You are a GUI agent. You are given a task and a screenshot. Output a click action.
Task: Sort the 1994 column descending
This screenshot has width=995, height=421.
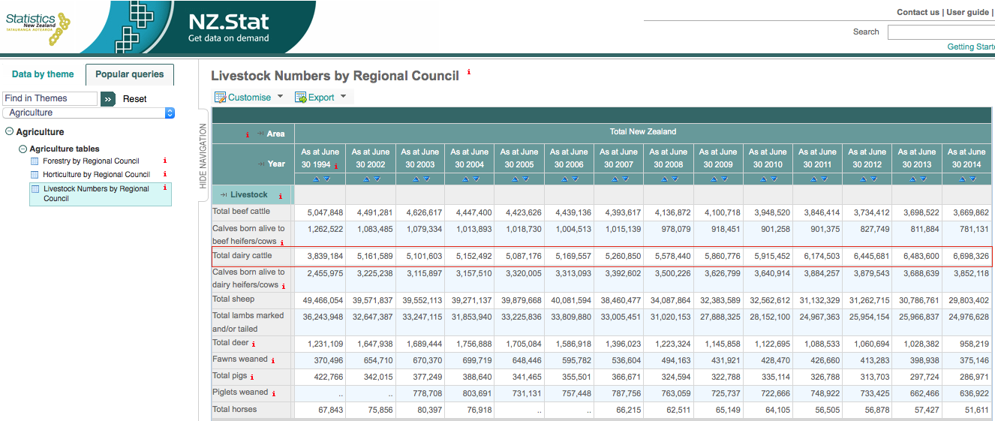point(327,179)
